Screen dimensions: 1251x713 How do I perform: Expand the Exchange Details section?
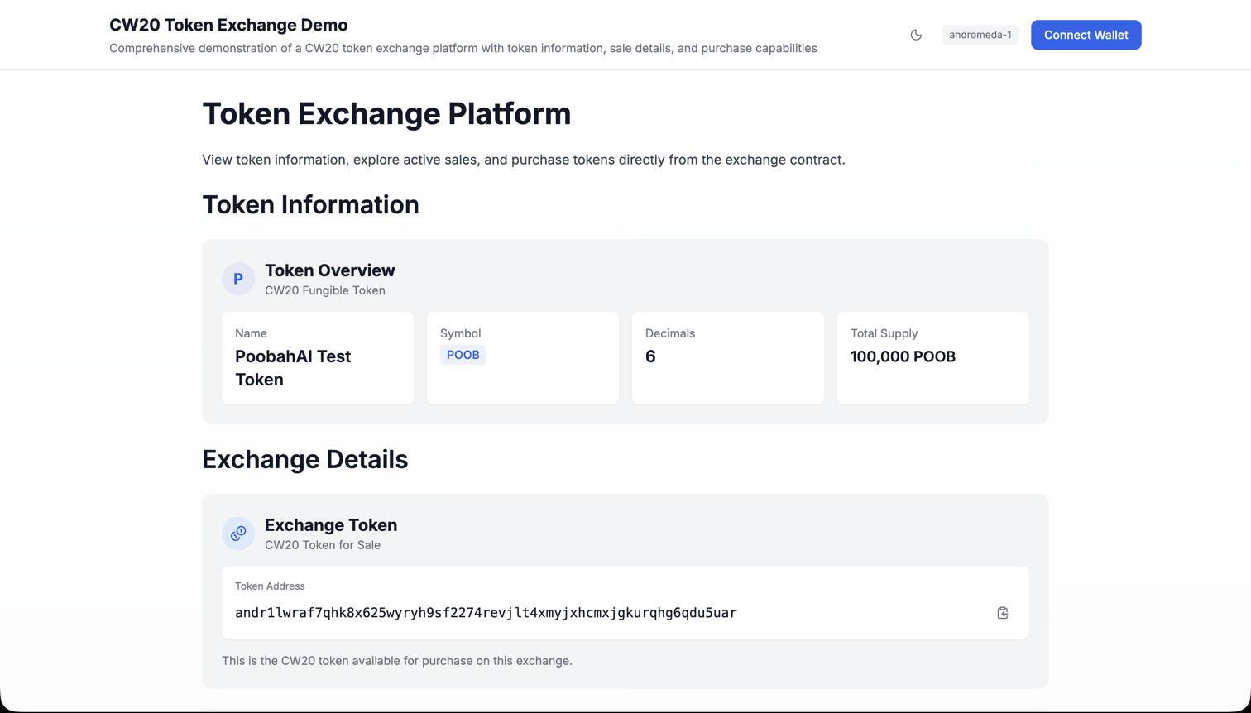click(304, 459)
